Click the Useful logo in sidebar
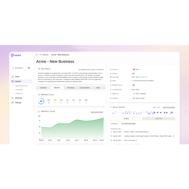Image resolution: width=189 pixels, height=189 pixels. pos(16,55)
